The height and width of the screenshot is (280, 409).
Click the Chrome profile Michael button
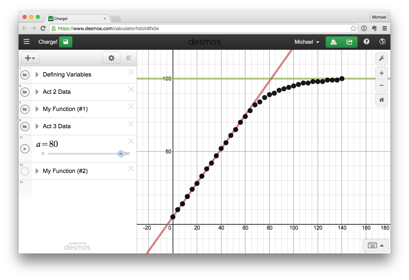point(379,17)
